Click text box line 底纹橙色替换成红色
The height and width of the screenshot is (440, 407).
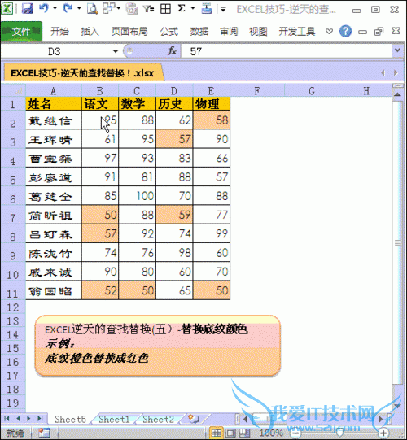coord(96,359)
